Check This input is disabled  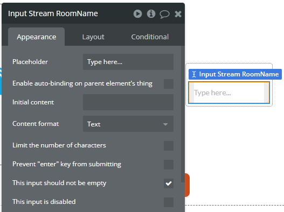tap(169, 202)
